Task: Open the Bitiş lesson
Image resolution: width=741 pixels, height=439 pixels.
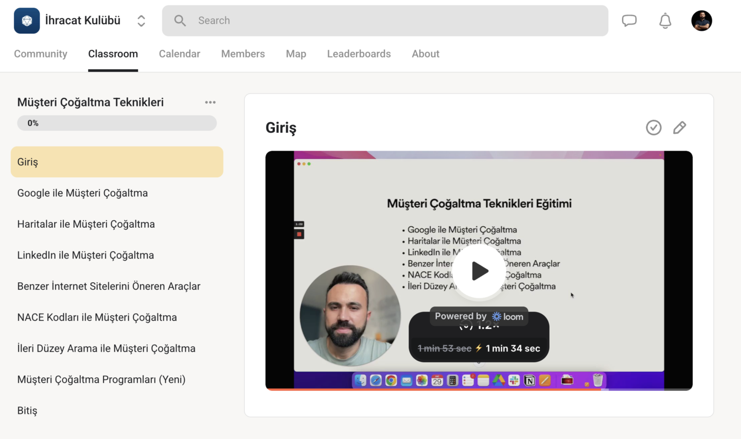Action: (x=27, y=411)
